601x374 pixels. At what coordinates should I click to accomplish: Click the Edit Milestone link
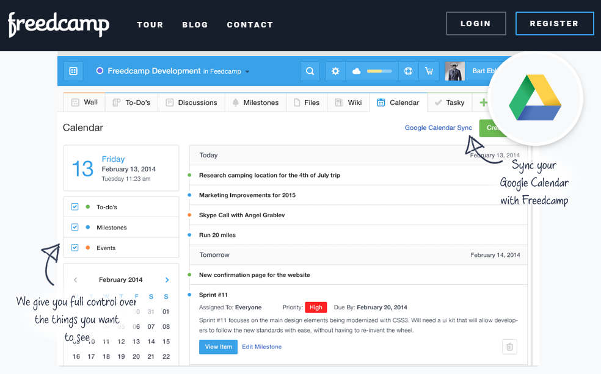262,347
